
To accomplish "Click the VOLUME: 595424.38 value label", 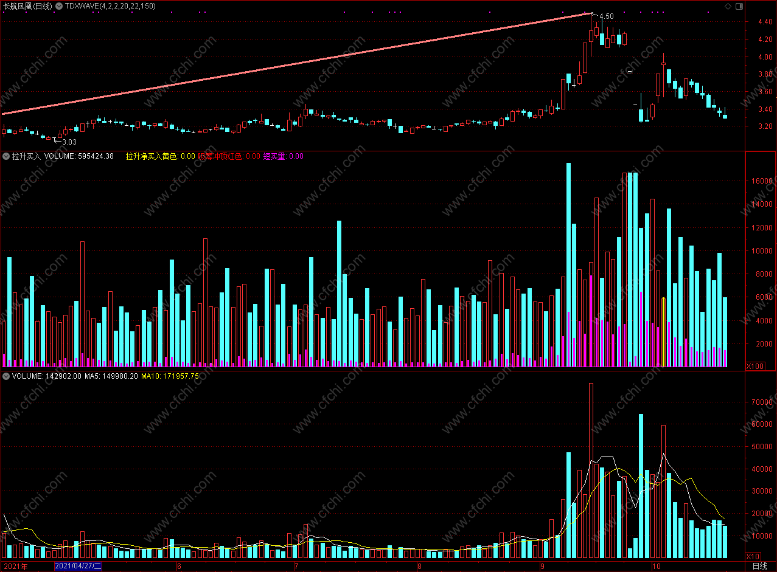I will (79, 156).
